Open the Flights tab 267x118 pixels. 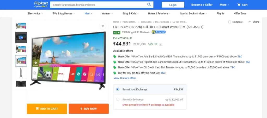click(x=220, y=13)
